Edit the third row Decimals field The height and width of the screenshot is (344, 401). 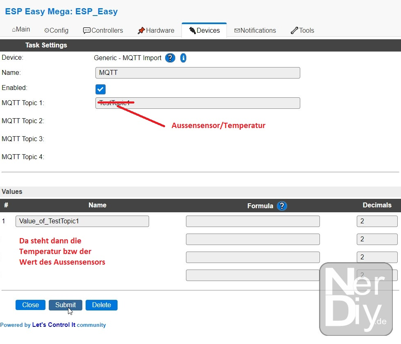[x=377, y=257]
